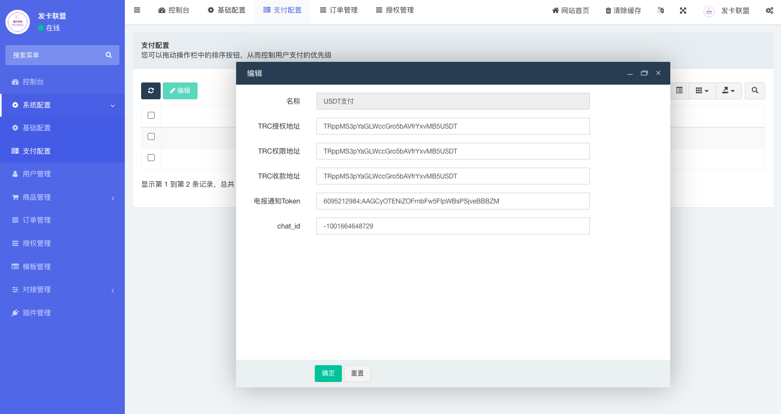Click the chat_id input field
This screenshot has height=414, width=781.
point(453,226)
